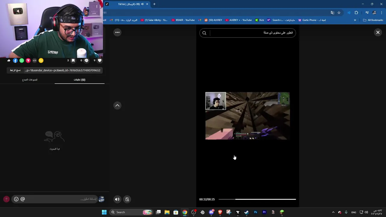Open the embed code icon
Viewport: 386px width, 217px height.
click(34, 61)
